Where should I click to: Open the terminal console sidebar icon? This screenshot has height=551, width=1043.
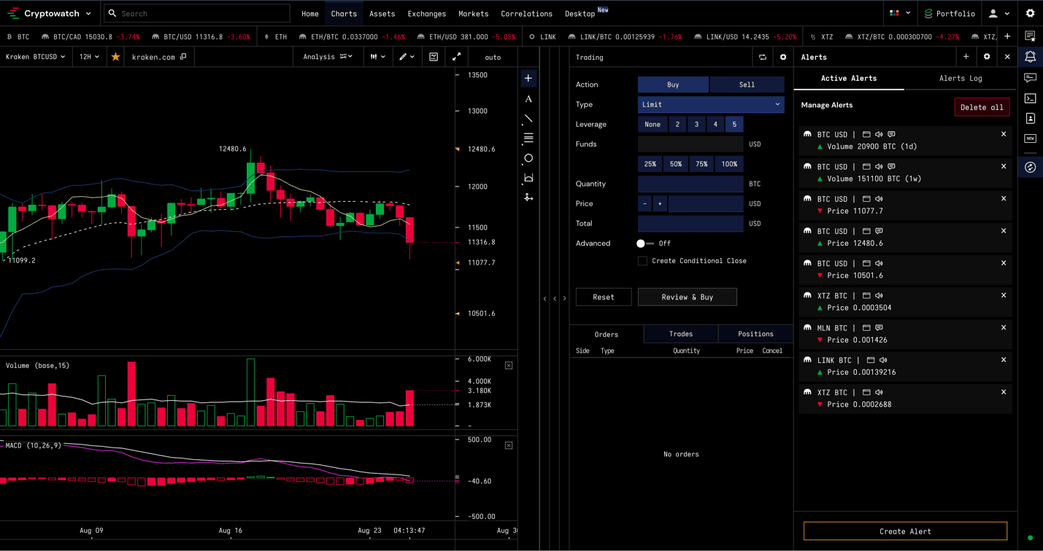pos(1031,98)
